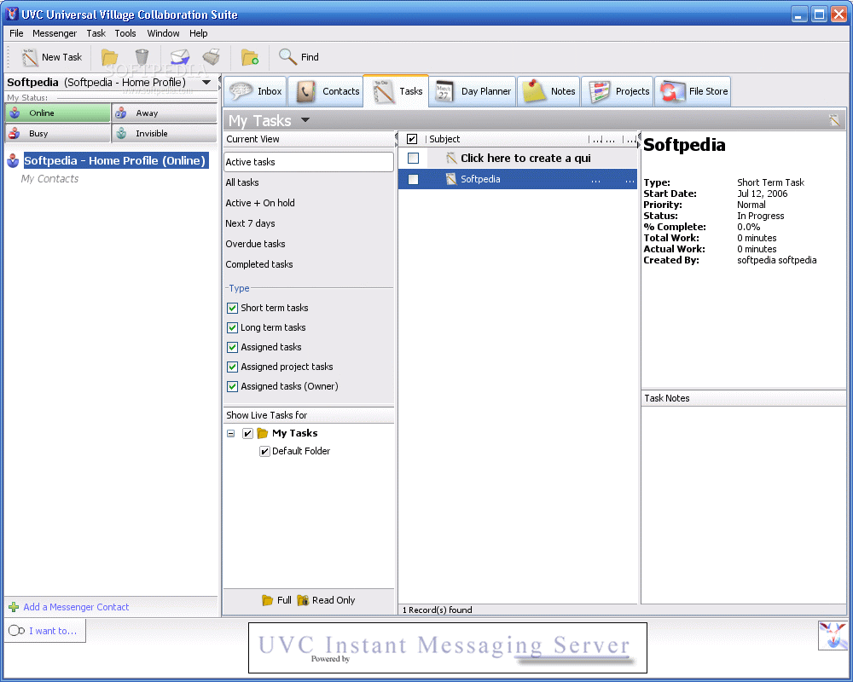Click the pencil icon on My Tasks bar
Image resolution: width=853 pixels, height=682 pixels.
point(834,120)
